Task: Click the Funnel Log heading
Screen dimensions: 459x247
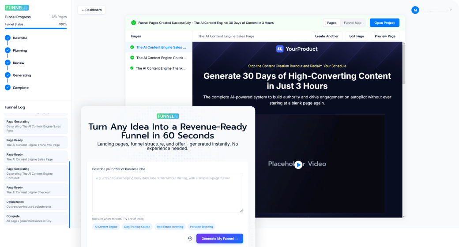Action: click(15, 107)
